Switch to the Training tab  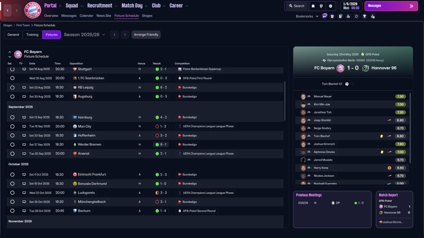pos(32,35)
